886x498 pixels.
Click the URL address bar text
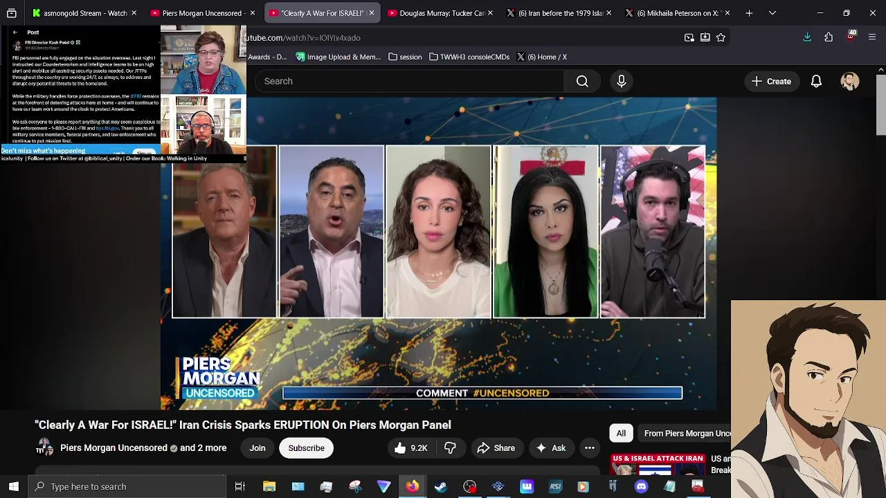(303, 37)
